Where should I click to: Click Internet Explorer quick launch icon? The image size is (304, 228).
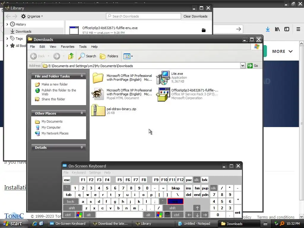[x=35, y=224]
